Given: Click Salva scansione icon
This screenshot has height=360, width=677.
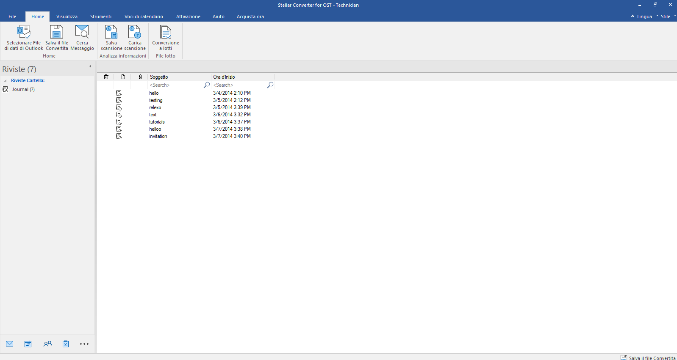Looking at the screenshot, I should coord(111,32).
